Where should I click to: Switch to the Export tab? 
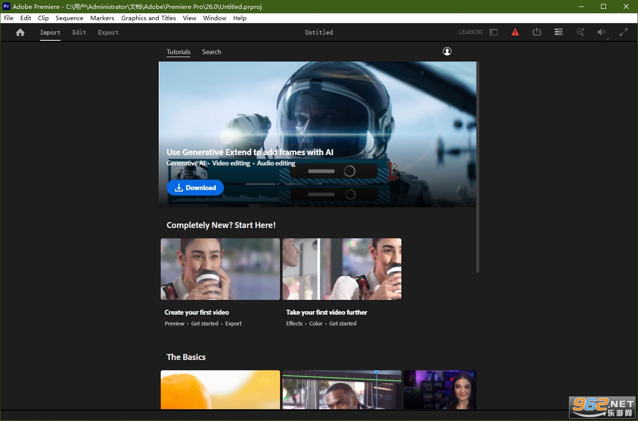pyautogui.click(x=108, y=32)
